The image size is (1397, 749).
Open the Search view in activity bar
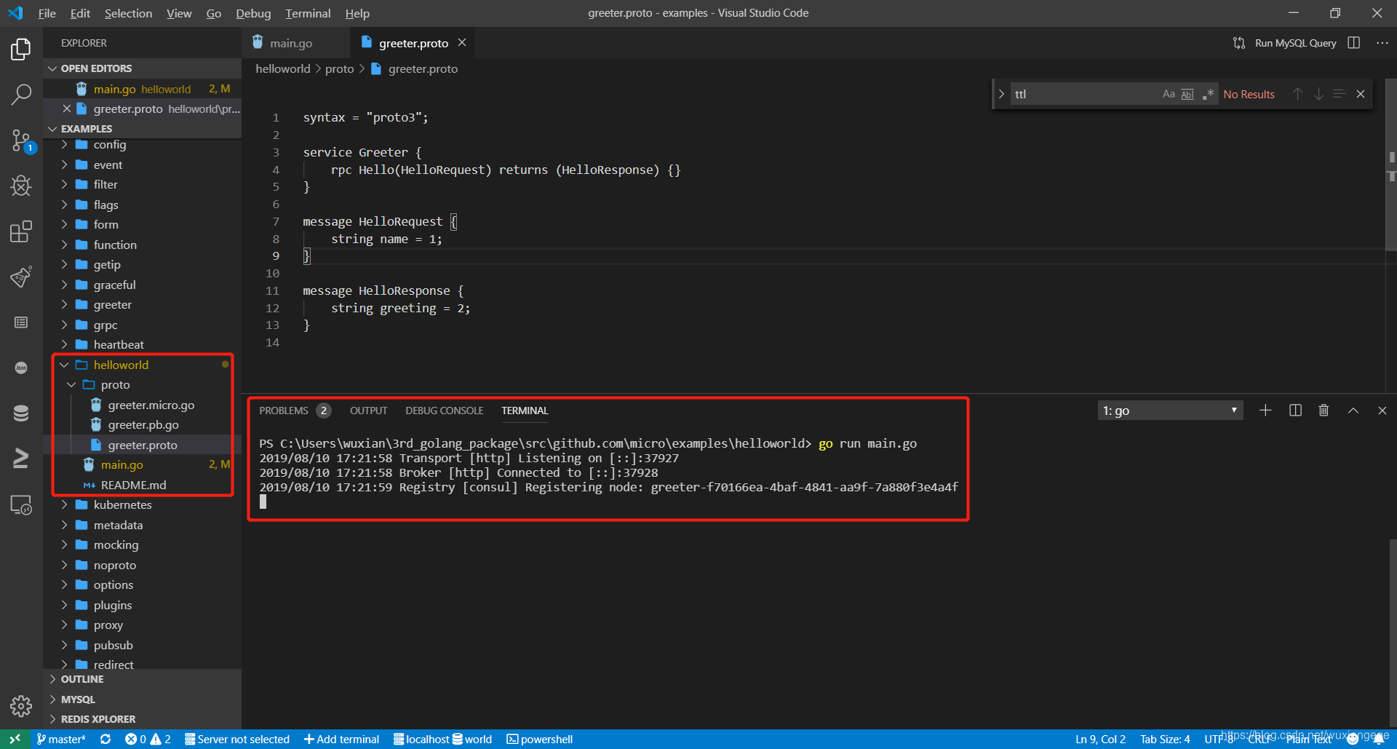tap(21, 94)
